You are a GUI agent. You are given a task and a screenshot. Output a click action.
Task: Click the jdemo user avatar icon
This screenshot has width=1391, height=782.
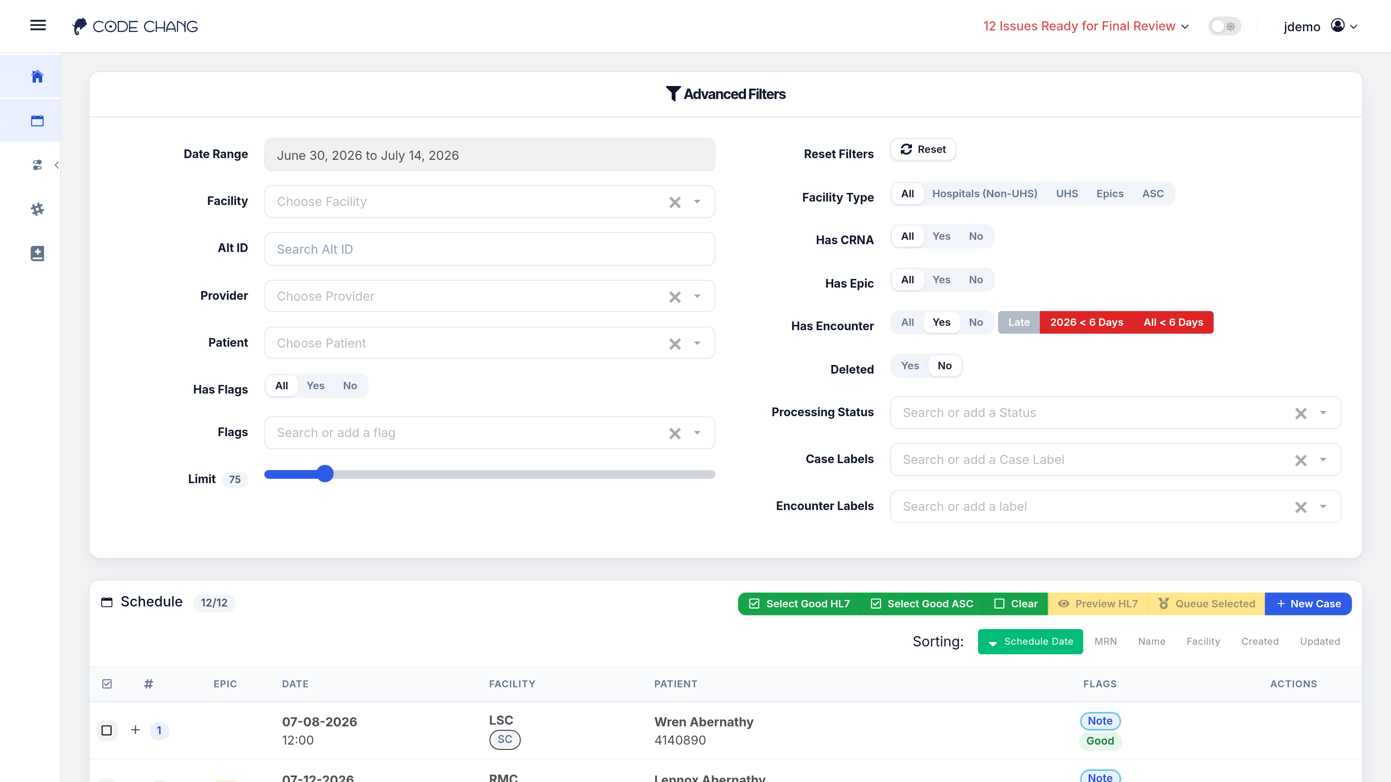1338,25
